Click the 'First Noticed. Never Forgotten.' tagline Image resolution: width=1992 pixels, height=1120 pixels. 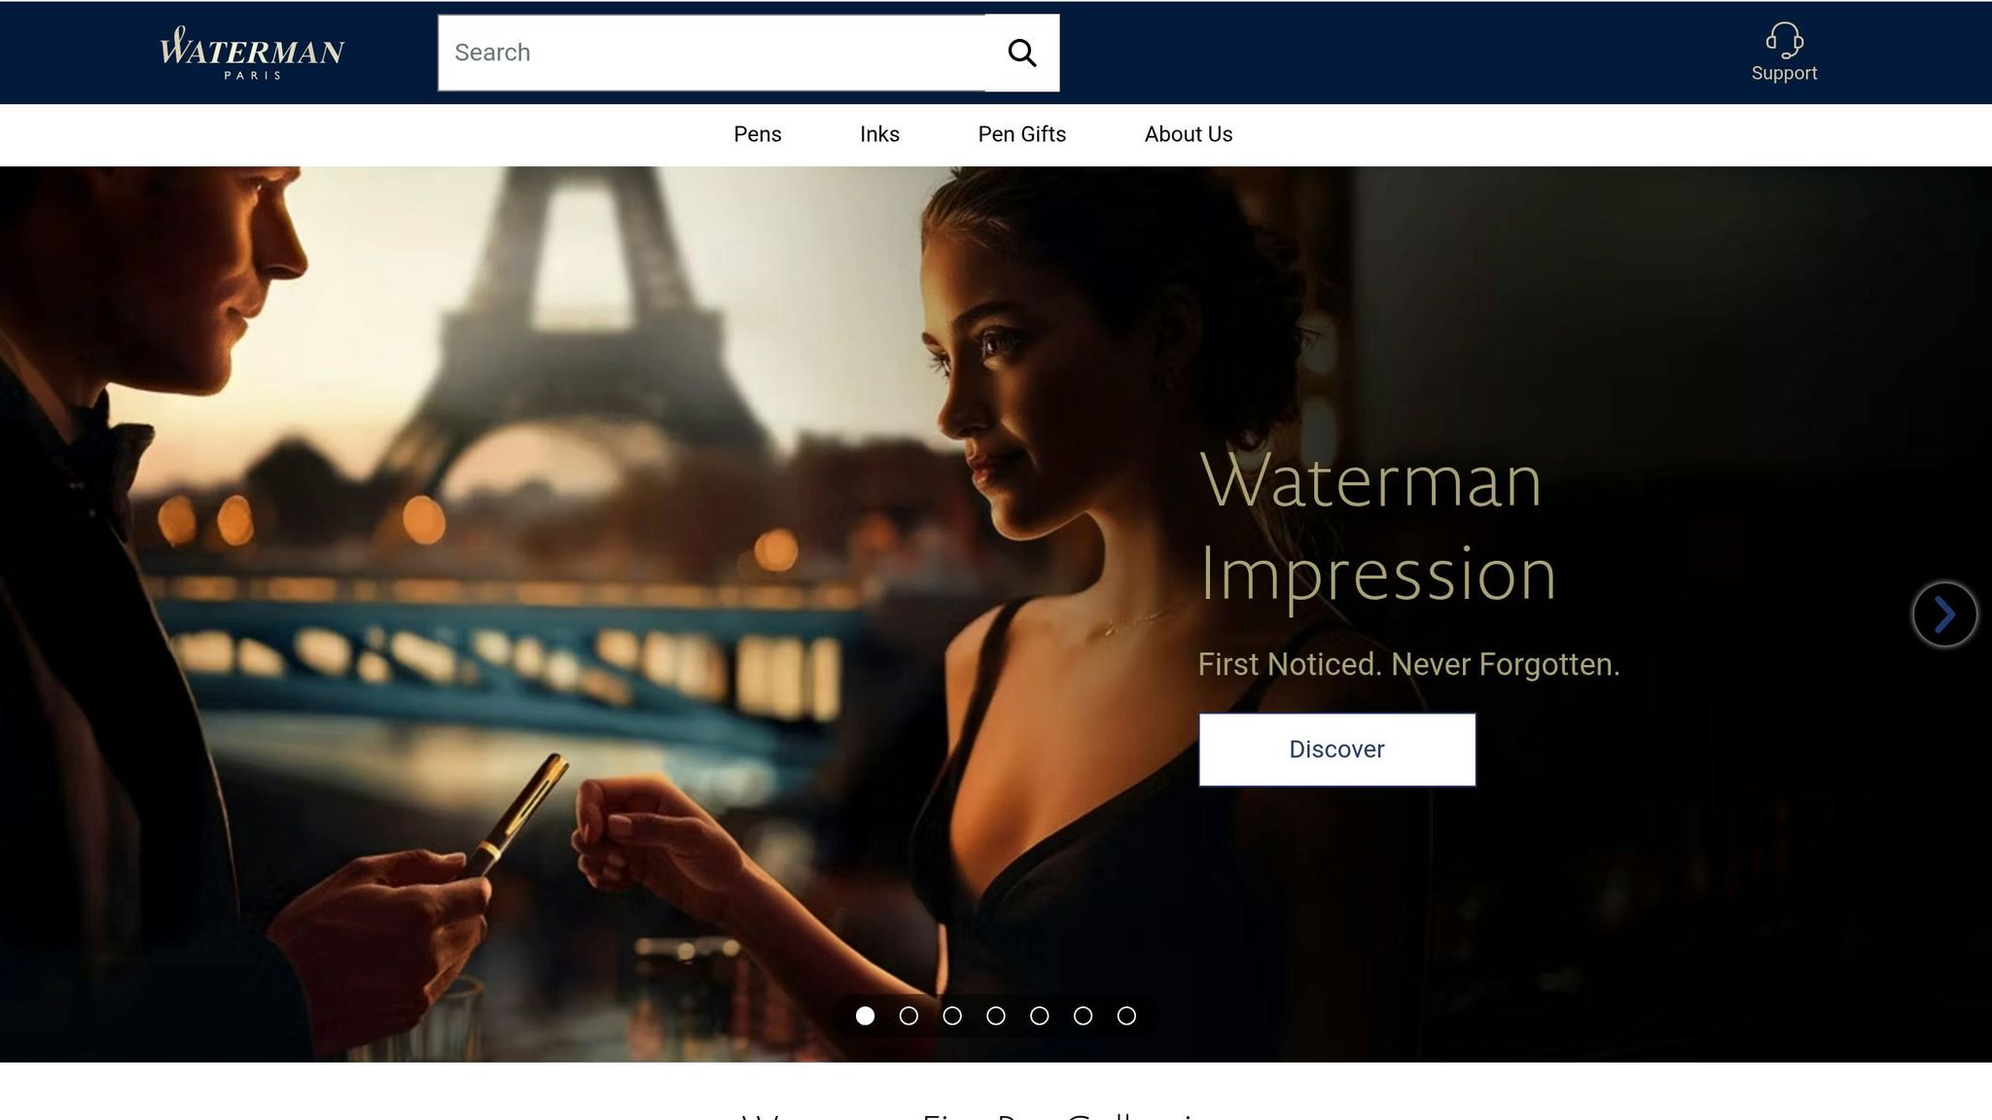(1408, 665)
